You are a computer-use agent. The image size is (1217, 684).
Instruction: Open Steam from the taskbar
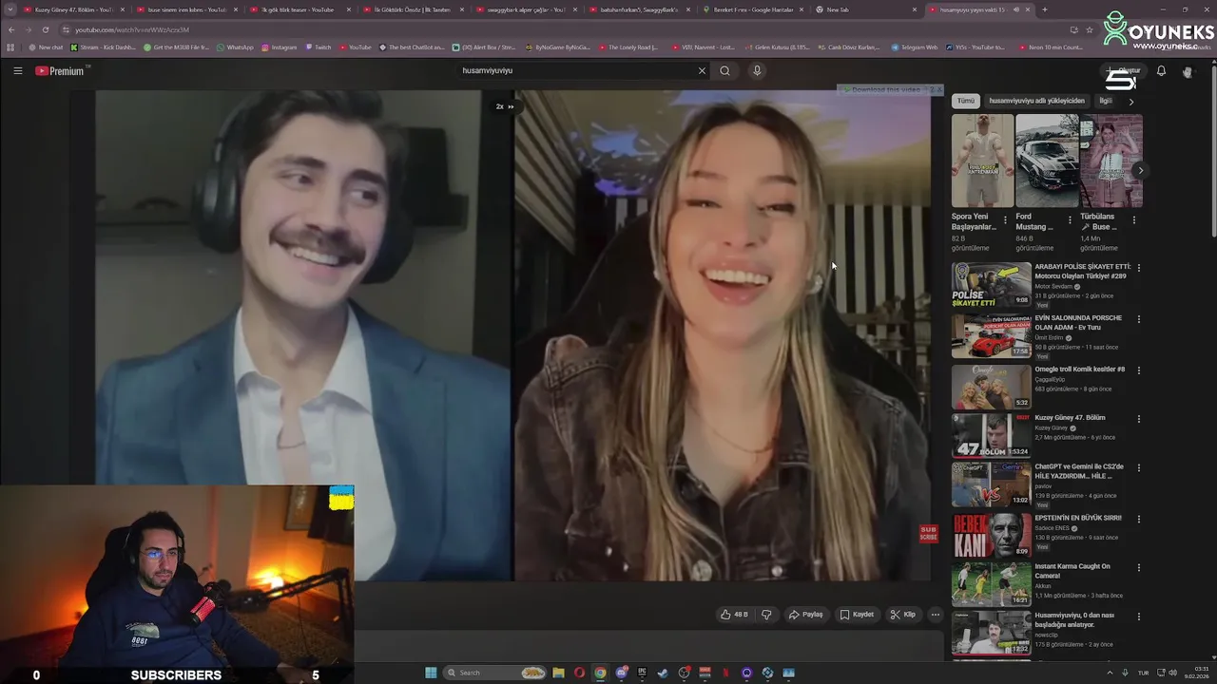pos(663,673)
